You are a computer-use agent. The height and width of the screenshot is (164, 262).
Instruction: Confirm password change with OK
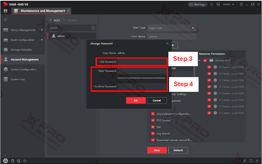(136, 101)
